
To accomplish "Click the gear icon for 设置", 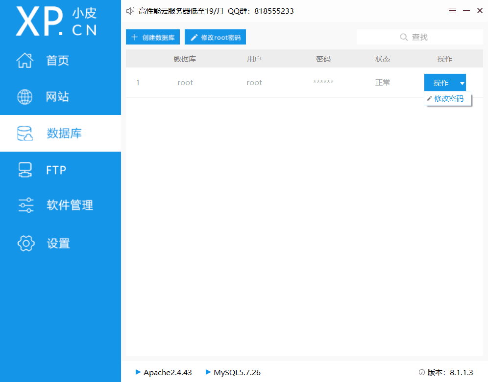I will 26,243.
